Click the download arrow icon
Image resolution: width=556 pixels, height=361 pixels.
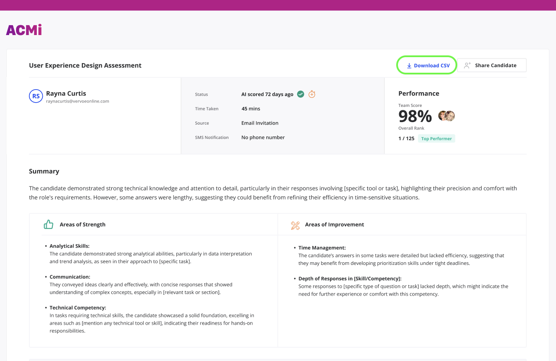409,66
